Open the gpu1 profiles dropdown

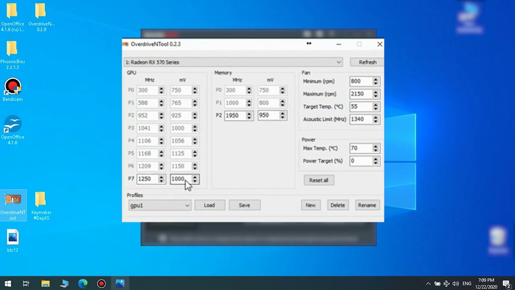(160, 205)
